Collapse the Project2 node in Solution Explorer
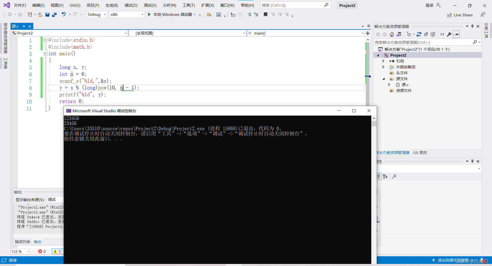This screenshot has width=492, height=266. (378, 55)
